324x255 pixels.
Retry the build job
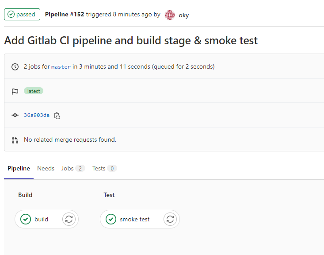click(69, 219)
